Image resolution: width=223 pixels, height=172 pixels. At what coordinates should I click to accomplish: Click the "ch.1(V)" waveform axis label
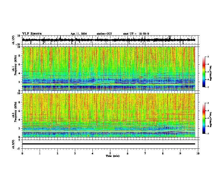click(x=14, y=40)
